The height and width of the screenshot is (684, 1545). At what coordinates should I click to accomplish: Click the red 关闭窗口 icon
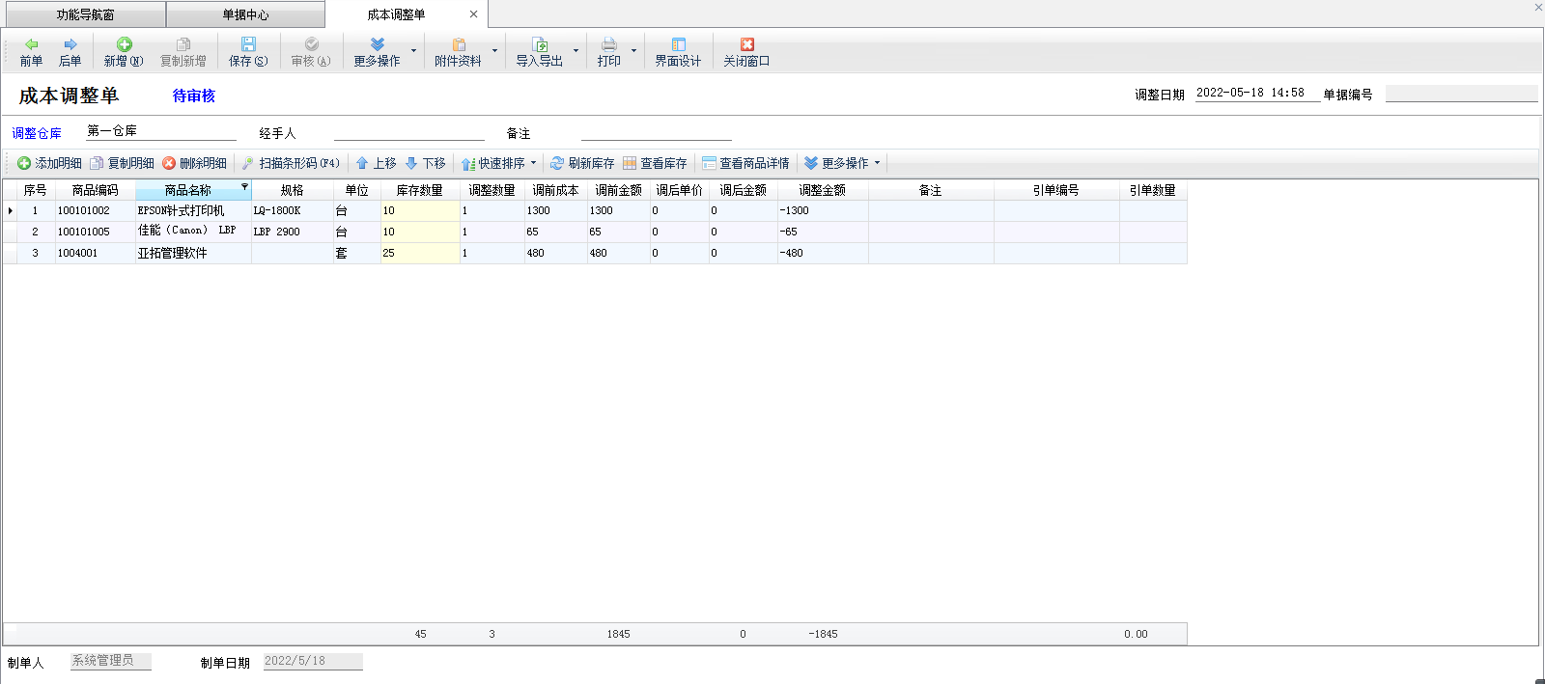click(746, 44)
